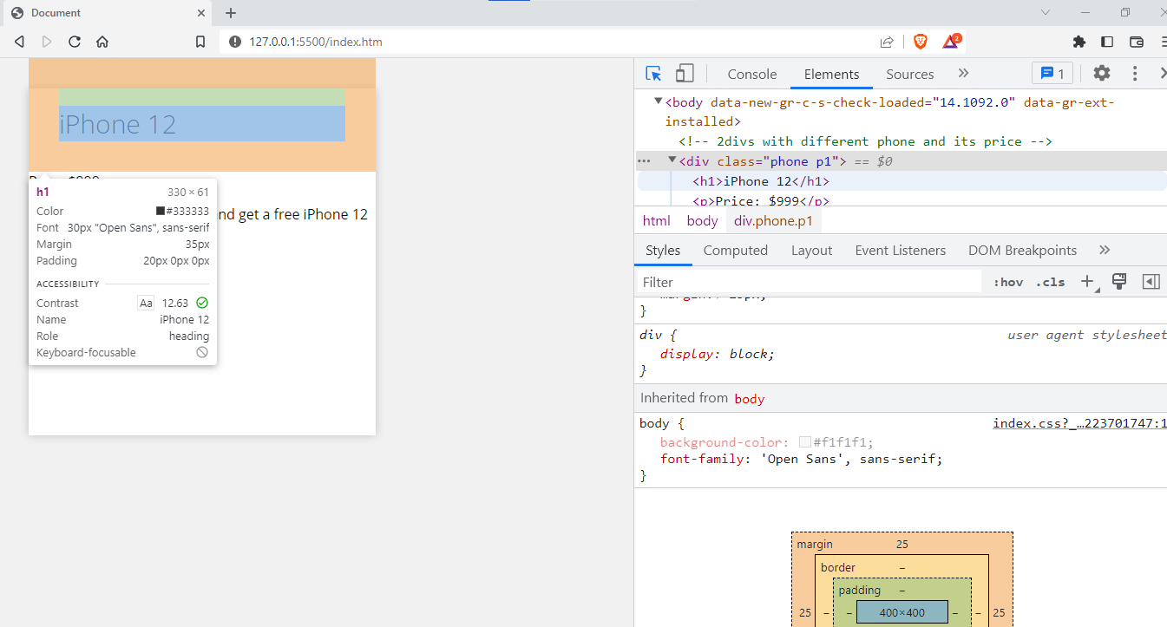
Task: Show more style pane tabs
Action: [x=1105, y=251]
